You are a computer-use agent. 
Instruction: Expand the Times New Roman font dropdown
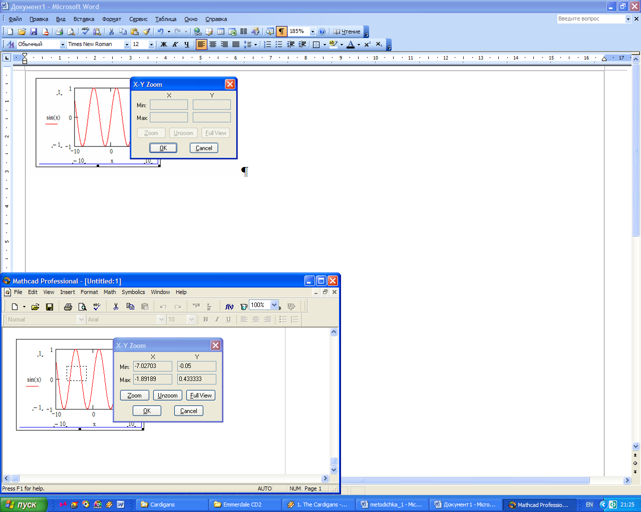coord(127,44)
